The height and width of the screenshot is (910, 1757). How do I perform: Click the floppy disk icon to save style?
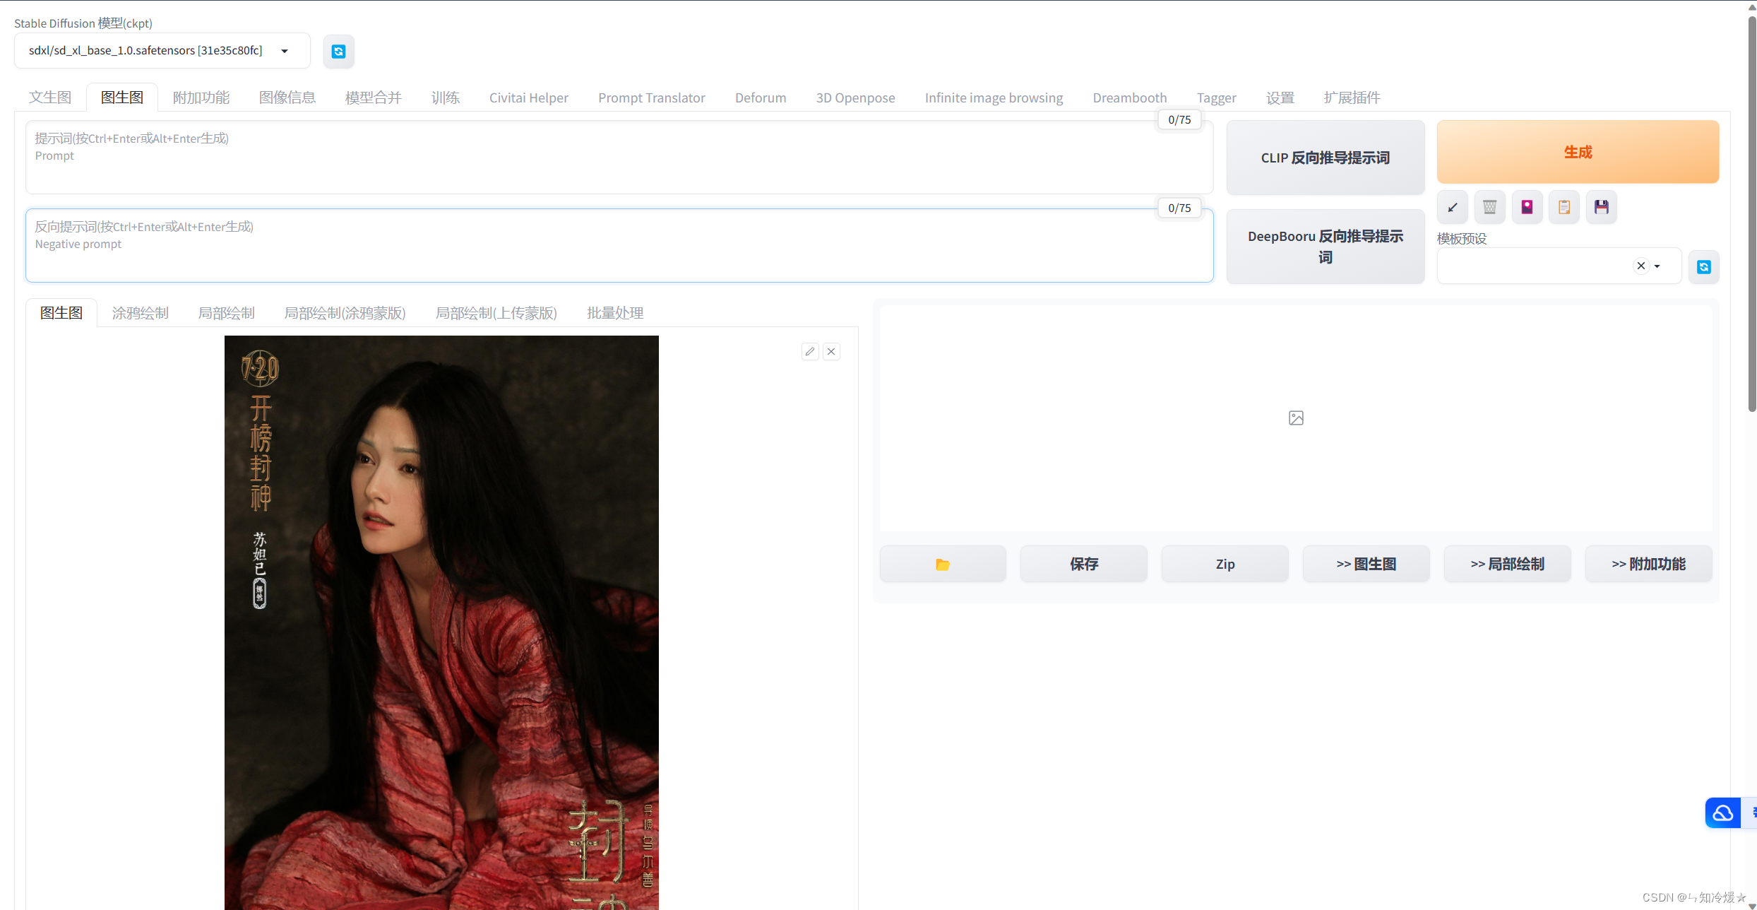pyautogui.click(x=1601, y=207)
